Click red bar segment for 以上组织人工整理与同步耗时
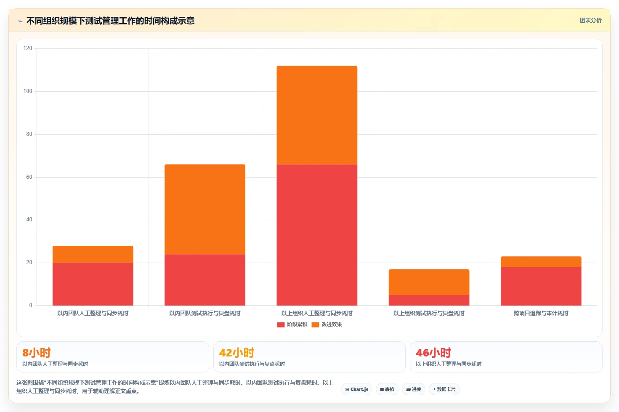The width and height of the screenshot is (619, 412). (317, 235)
